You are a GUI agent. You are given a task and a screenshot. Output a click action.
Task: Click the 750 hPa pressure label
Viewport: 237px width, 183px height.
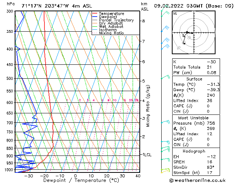pyautogui.click(x=11, y=132)
